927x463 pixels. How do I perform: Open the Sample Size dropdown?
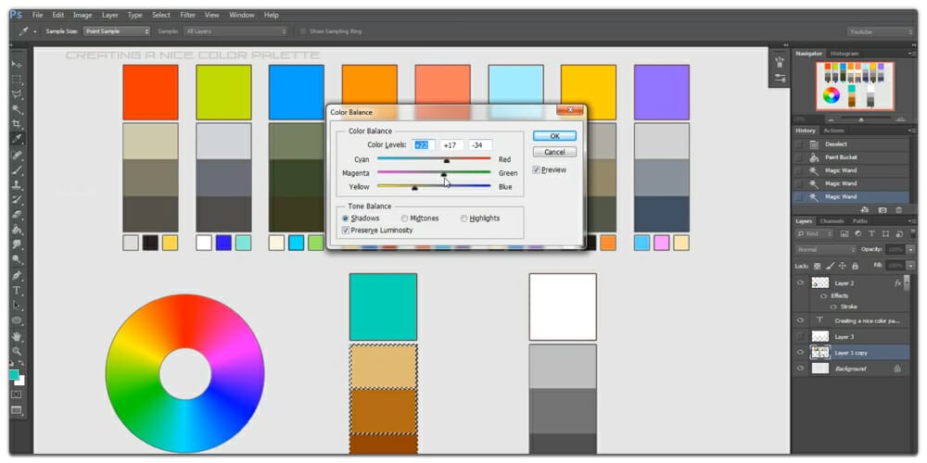point(117,31)
